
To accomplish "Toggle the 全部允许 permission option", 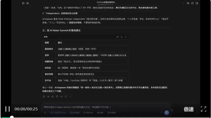I will tap(88, 113).
